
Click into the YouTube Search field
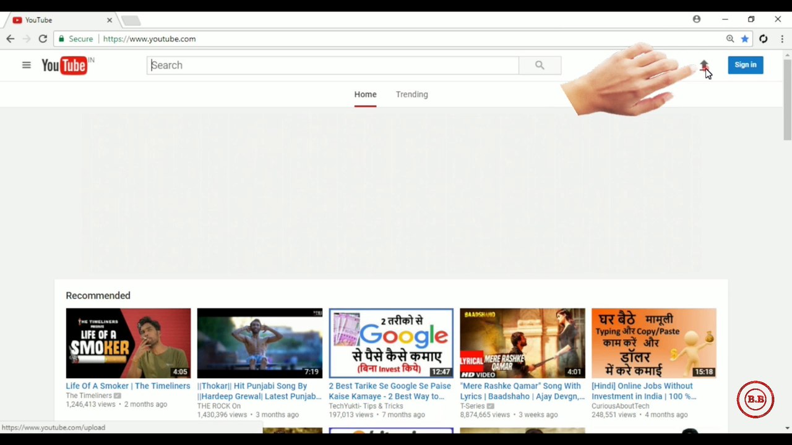click(x=333, y=65)
